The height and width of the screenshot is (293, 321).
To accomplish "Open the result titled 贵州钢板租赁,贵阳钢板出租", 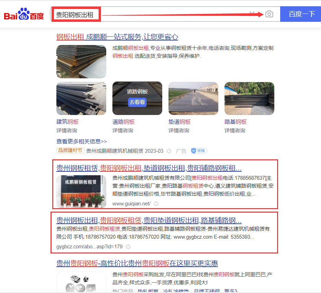I will tap(149, 168).
